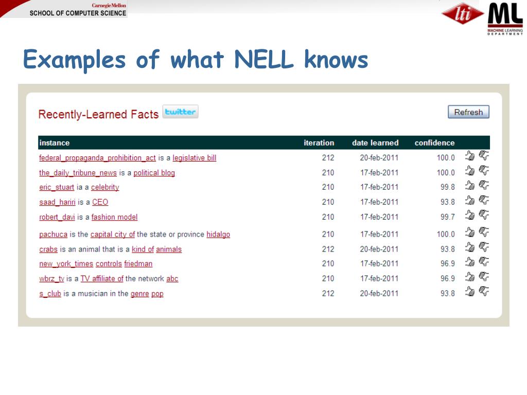Click the ML Machine Learning Department logo
The height and width of the screenshot is (395, 527).
click(505, 19)
